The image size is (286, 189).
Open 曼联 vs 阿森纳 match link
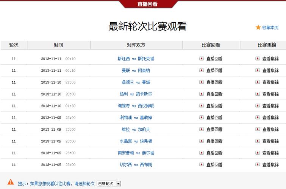coord(136,70)
